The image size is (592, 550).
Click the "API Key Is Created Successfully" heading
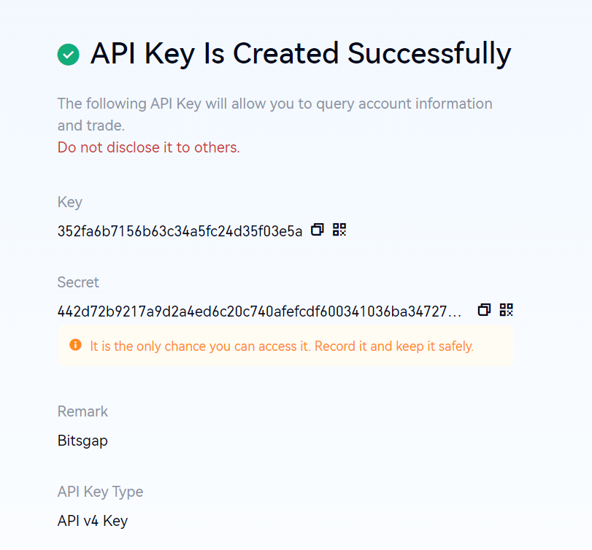[301, 55]
